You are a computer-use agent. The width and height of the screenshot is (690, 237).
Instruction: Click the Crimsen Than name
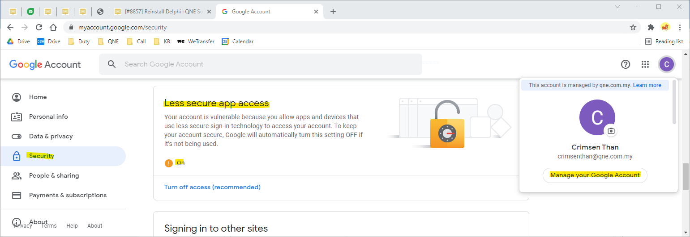pyautogui.click(x=595, y=147)
